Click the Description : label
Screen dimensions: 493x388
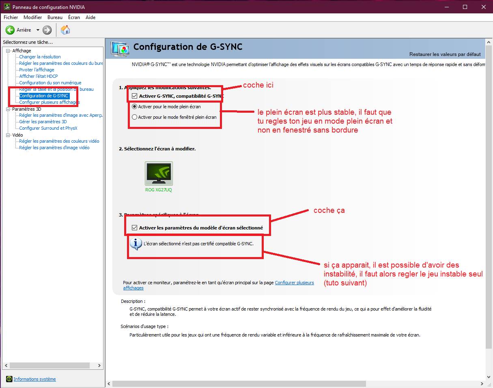[x=133, y=302]
